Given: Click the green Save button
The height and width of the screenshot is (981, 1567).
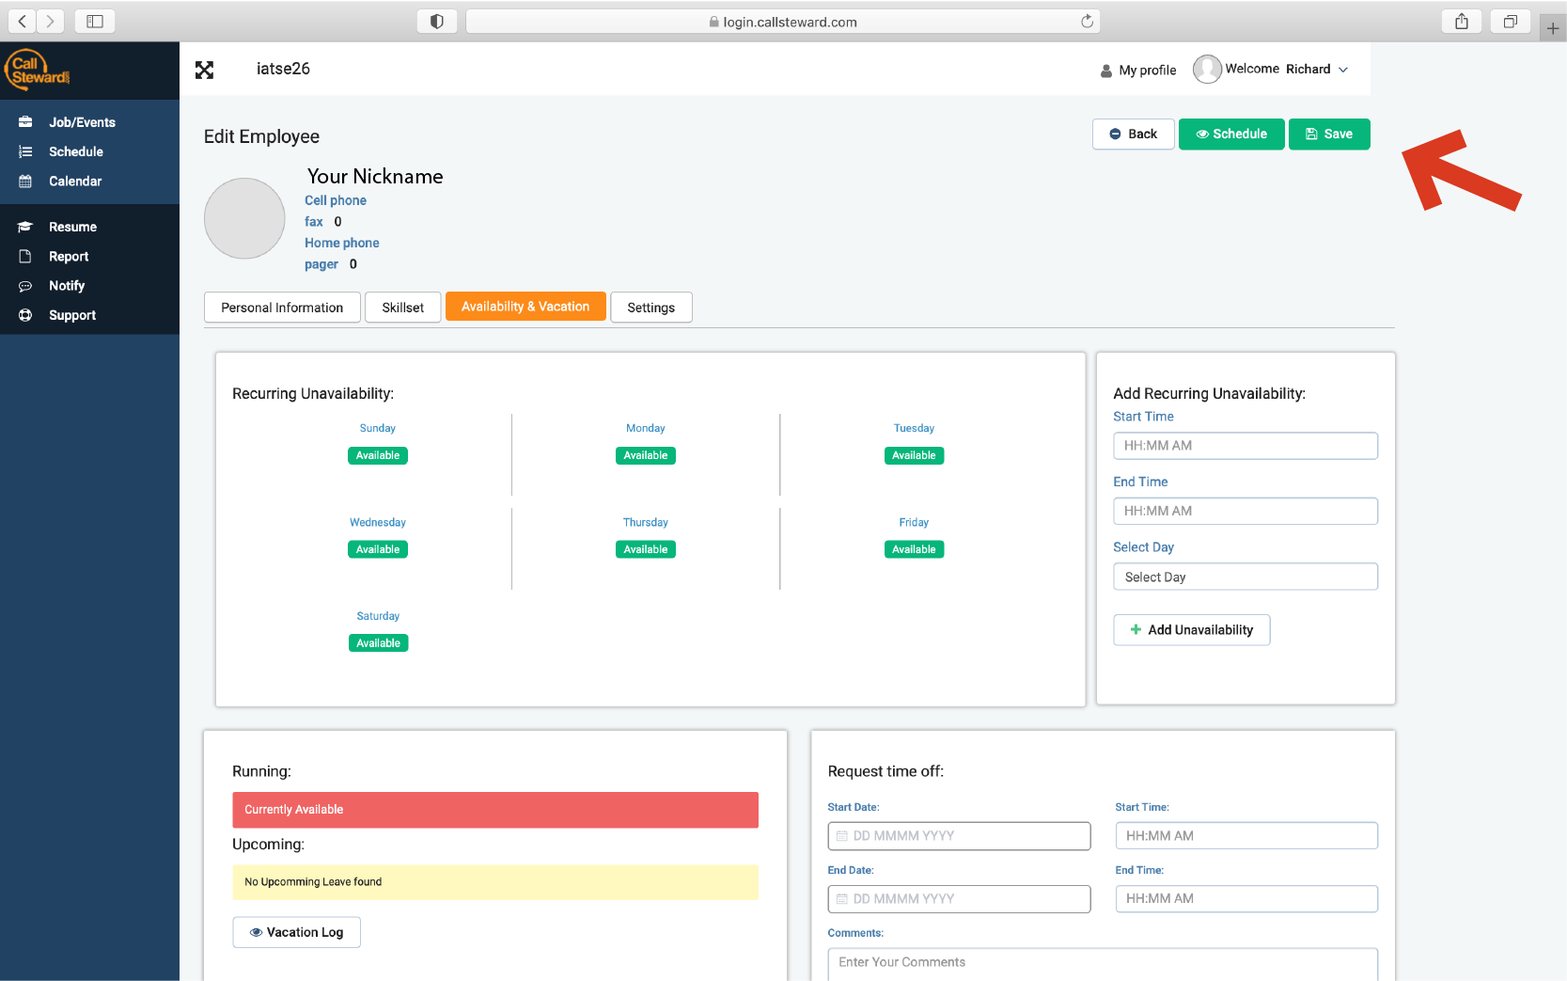Looking at the screenshot, I should coord(1328,134).
